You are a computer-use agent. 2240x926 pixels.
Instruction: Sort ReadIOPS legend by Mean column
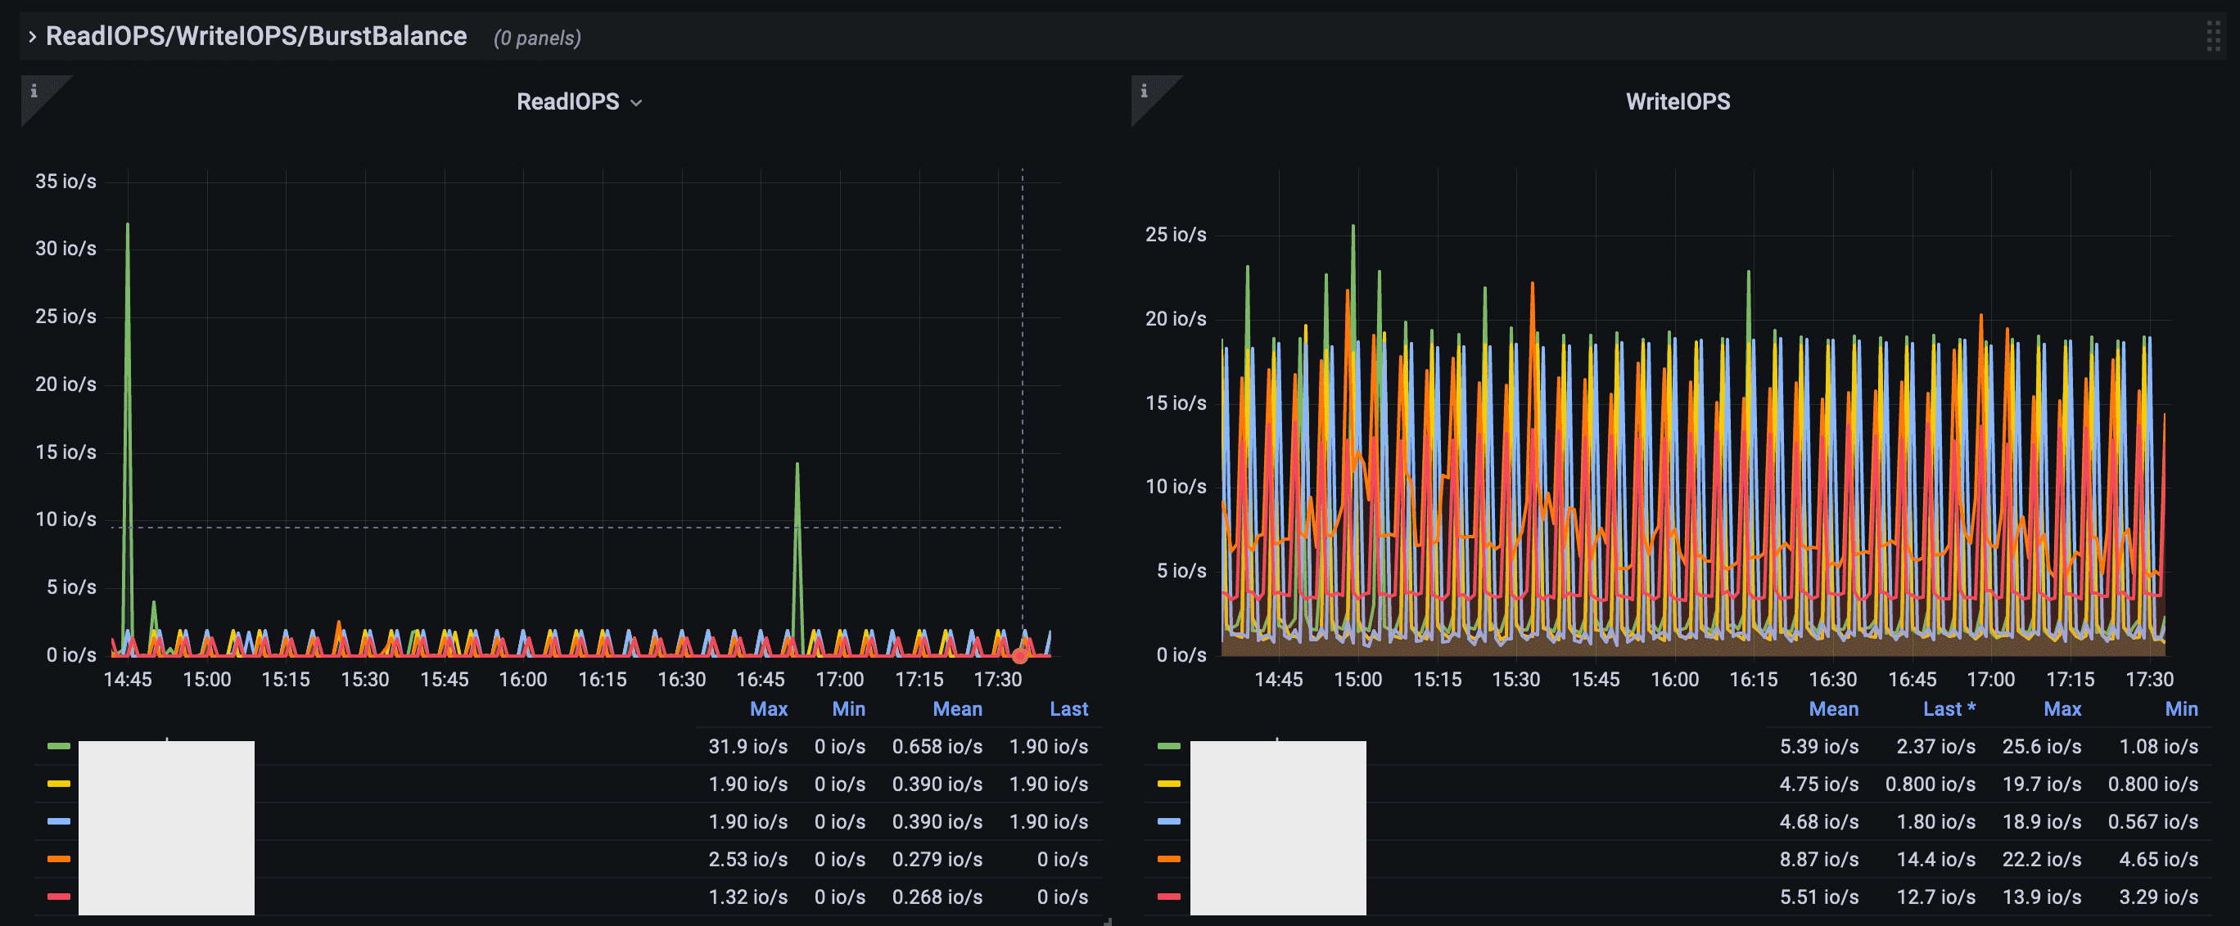coord(956,709)
